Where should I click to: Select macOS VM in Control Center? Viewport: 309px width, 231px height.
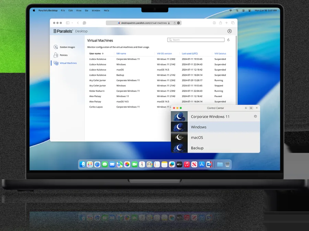coord(215,138)
